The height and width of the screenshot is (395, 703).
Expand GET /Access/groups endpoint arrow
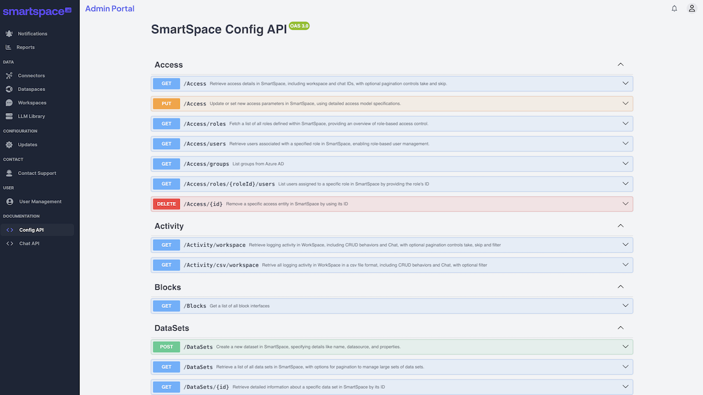[625, 163]
